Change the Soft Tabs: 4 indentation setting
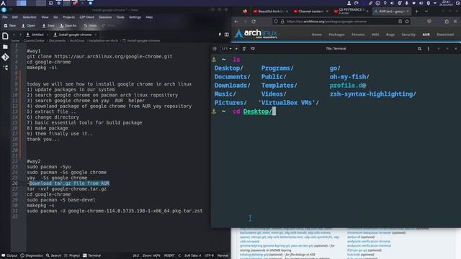461x259 pixels. click(193, 255)
